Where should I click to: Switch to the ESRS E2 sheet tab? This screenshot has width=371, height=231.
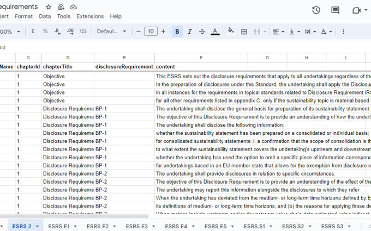[98, 226]
